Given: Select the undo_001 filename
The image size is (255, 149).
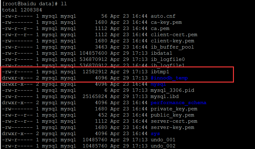Looking at the screenshot, I should point(163,140).
